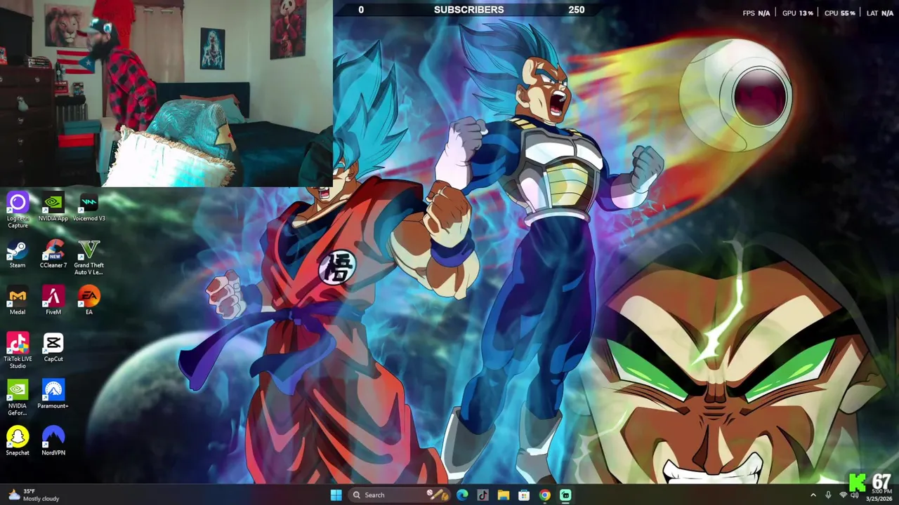
Task: Open the CapCut desktop icon
Action: click(x=53, y=349)
